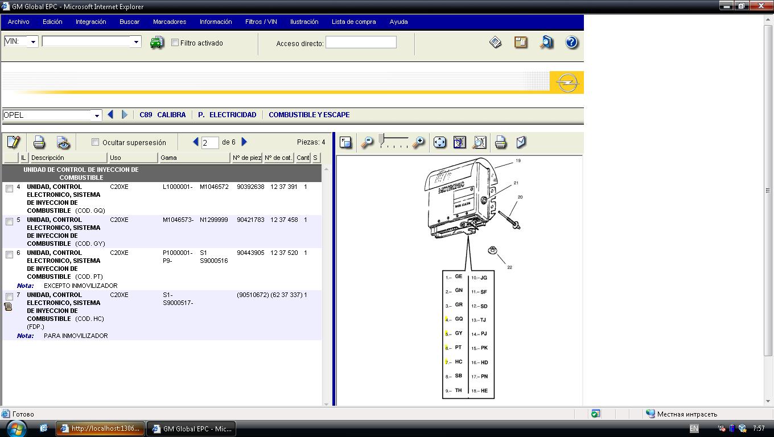Adjust the illustration zoom slider

pyautogui.click(x=382, y=139)
